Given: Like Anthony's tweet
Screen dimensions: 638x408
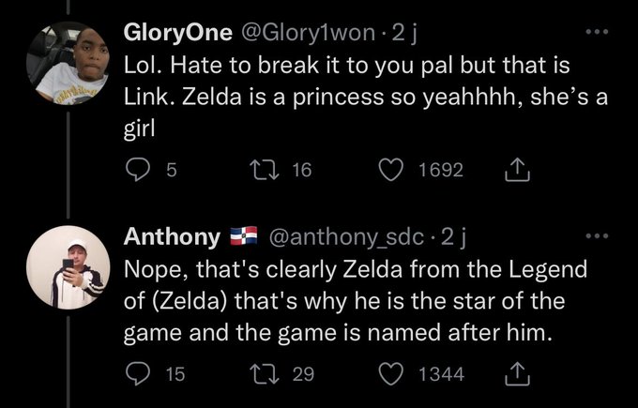Looking at the screenshot, I should pyautogui.click(x=392, y=375).
